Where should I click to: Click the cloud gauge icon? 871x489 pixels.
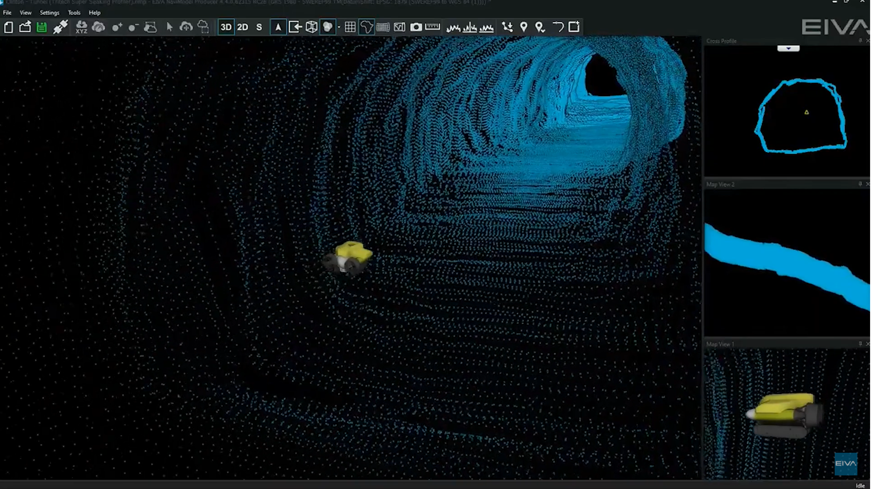[x=98, y=27]
